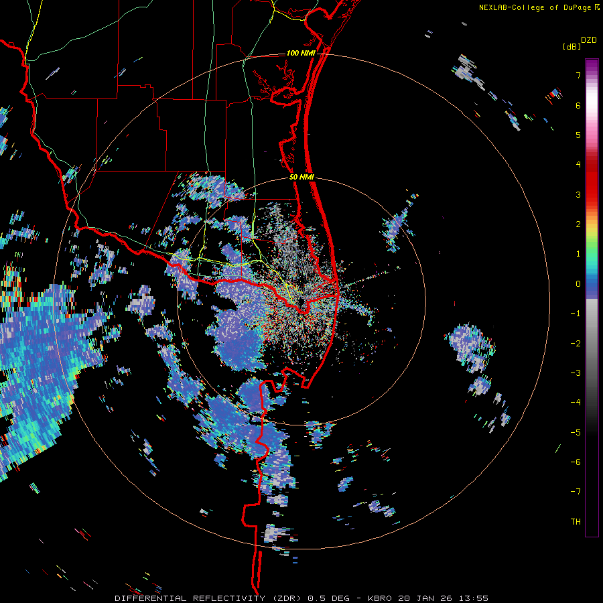The width and height of the screenshot is (603, 603).
Task: Click the KBRO 20 JAN 26 13:55 timestamp
Action: 428,598
